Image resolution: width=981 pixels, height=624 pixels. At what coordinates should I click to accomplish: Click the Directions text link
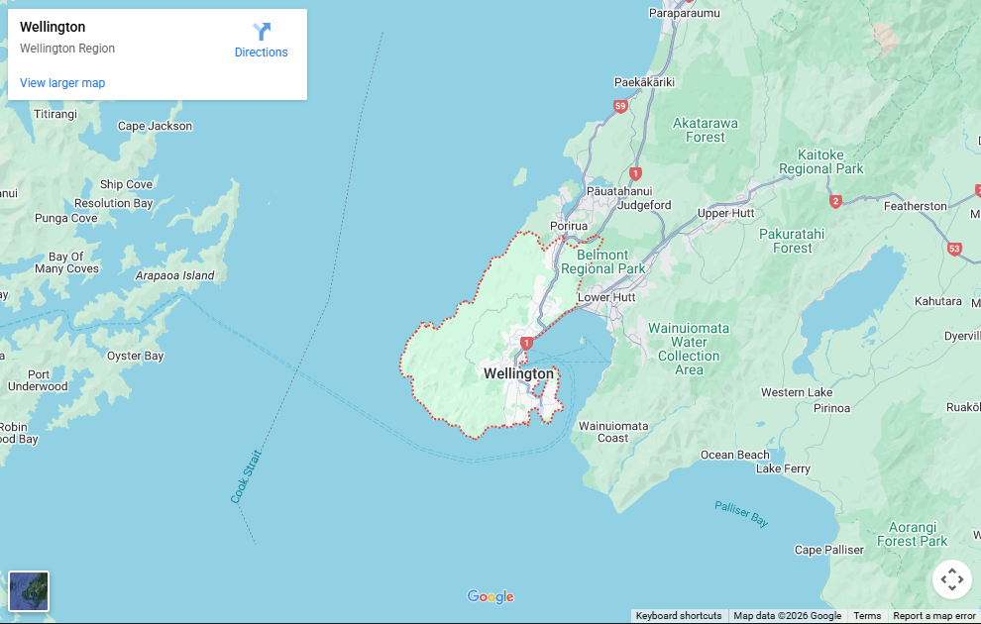pos(262,52)
